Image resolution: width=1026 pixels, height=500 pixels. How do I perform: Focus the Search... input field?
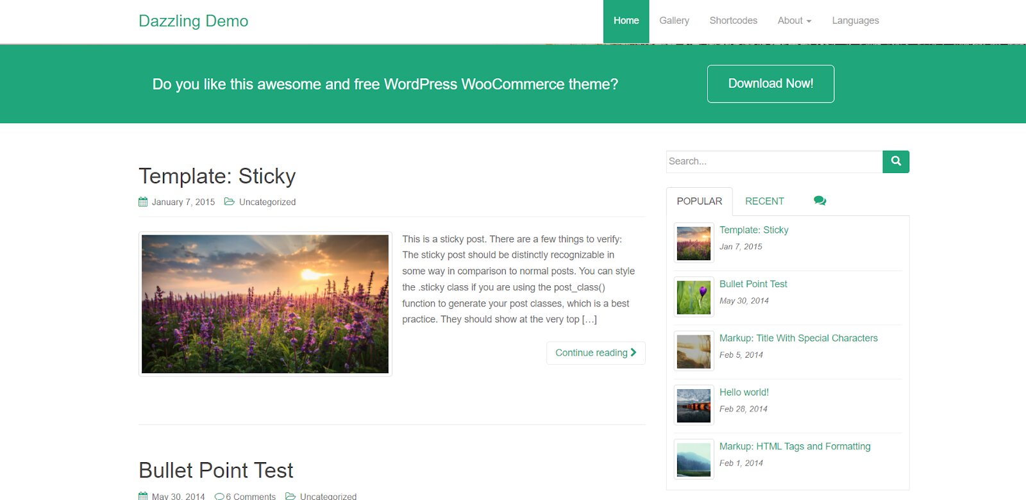[x=774, y=162]
